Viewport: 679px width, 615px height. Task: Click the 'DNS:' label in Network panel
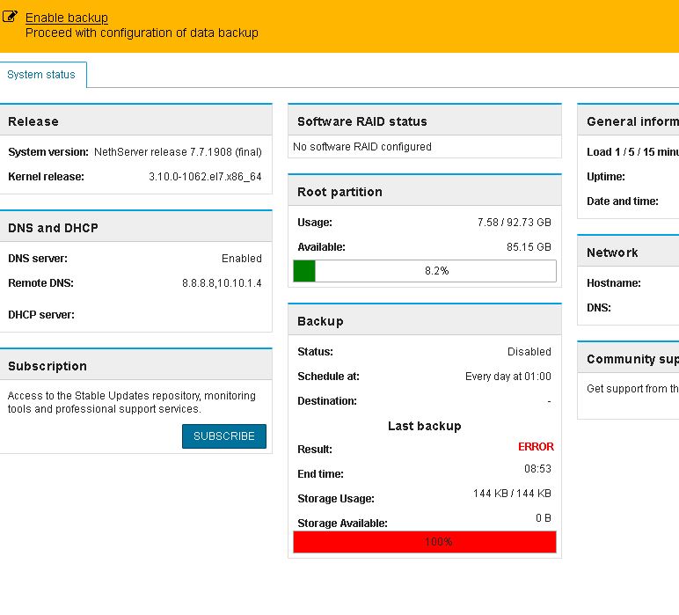tap(599, 308)
